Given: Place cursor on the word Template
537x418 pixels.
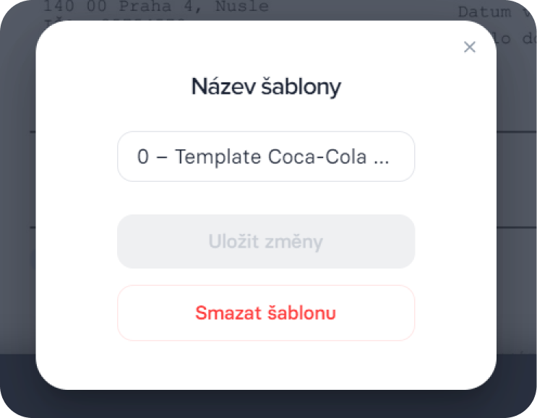Looking at the screenshot, I should (x=218, y=157).
